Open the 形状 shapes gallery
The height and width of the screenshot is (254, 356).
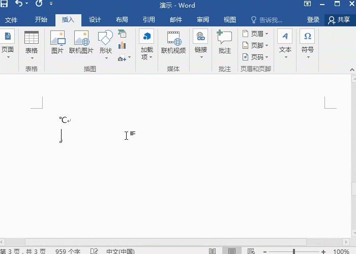106,45
